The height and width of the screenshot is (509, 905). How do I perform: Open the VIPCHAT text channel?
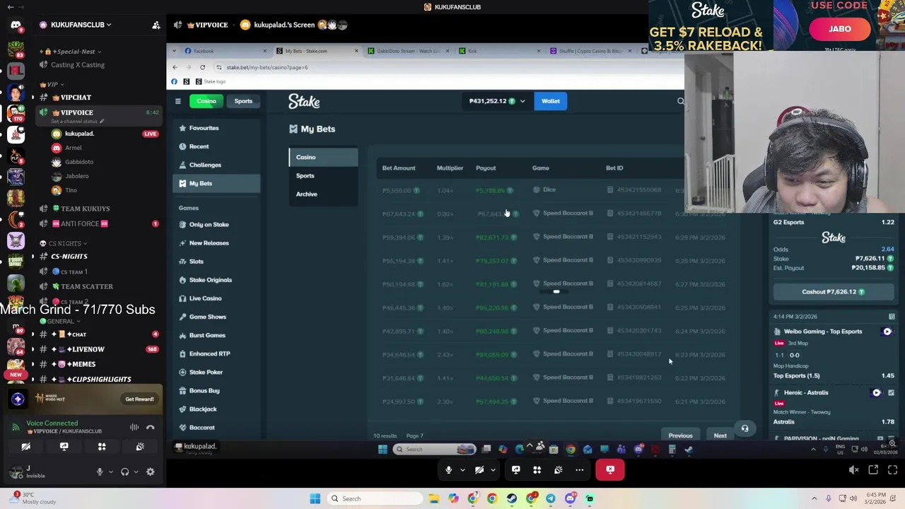(76, 98)
